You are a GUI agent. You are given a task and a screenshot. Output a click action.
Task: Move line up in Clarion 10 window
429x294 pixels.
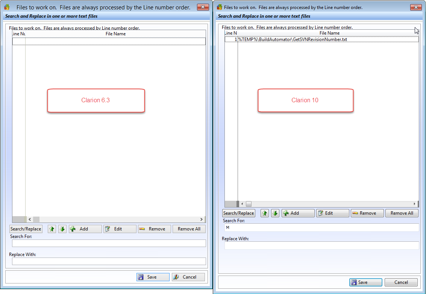pyautogui.click(x=265, y=213)
